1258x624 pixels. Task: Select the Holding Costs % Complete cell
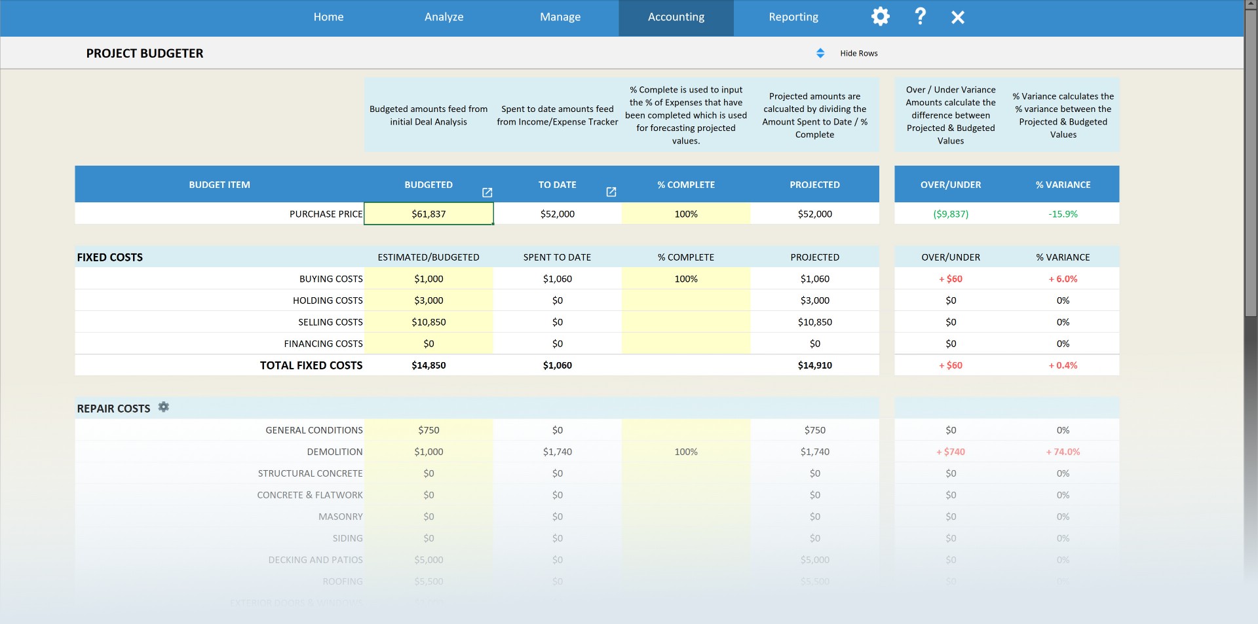[685, 300]
